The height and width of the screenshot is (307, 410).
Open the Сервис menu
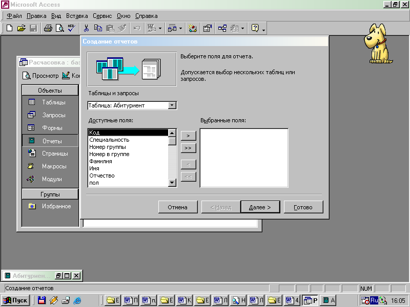(x=102, y=16)
